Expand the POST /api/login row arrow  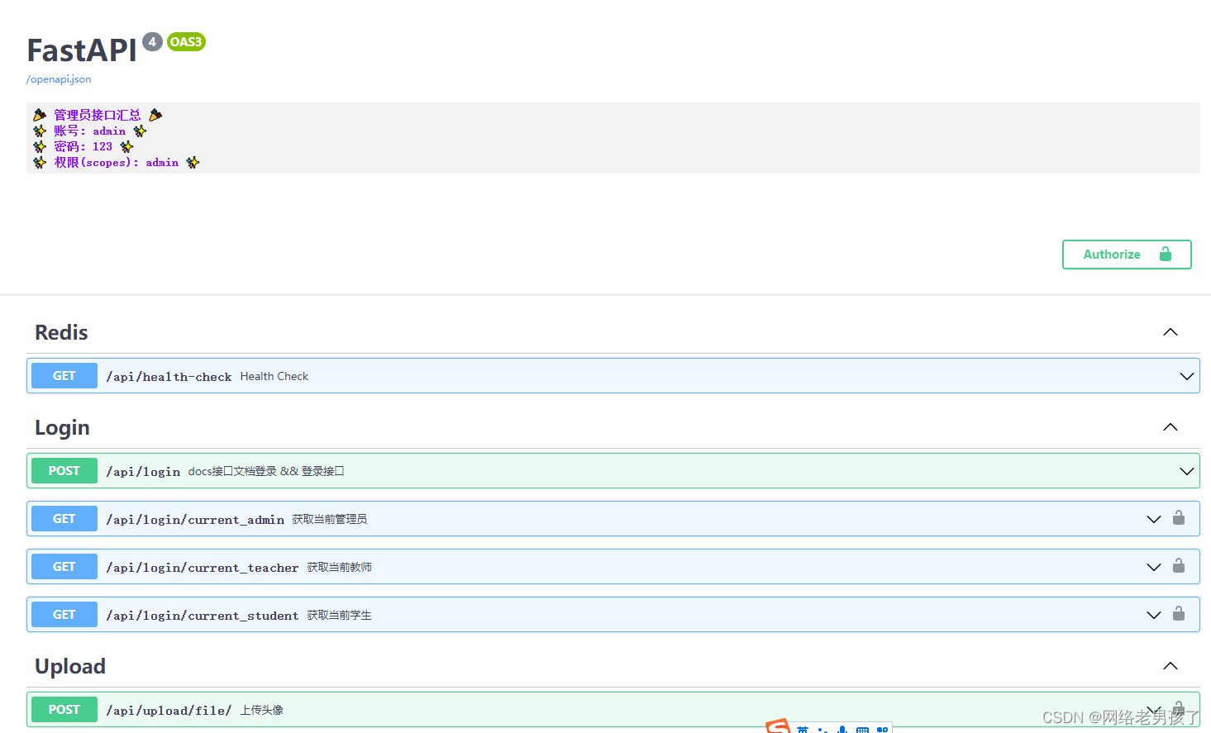[x=1187, y=471]
